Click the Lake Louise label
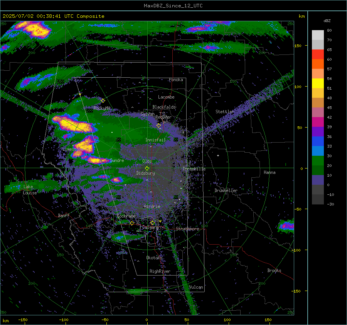Image resolution: width=347 pixels, height=325 pixels. pos(30,190)
